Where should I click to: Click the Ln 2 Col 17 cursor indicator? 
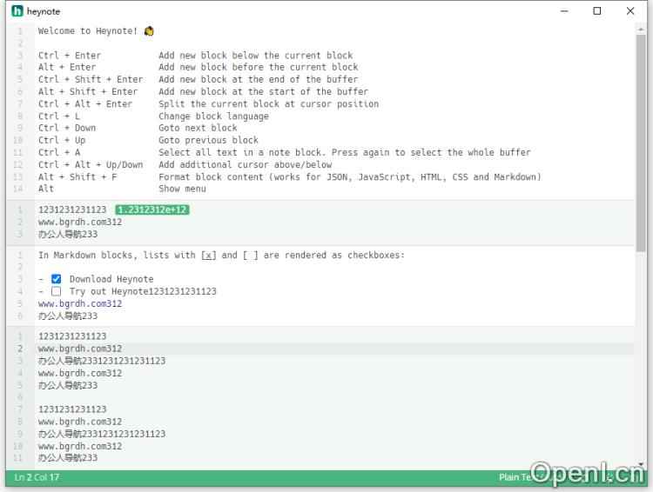coord(37,477)
